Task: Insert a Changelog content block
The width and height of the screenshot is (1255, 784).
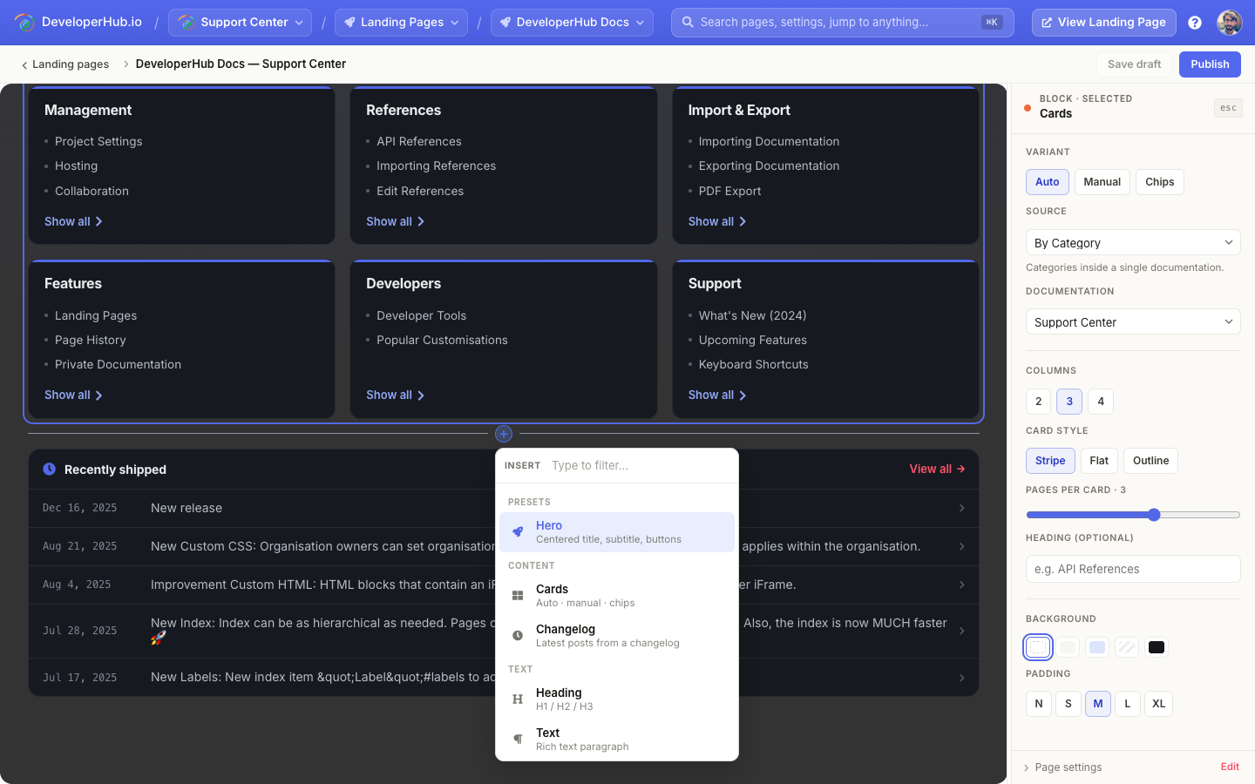Action: pyautogui.click(x=617, y=636)
